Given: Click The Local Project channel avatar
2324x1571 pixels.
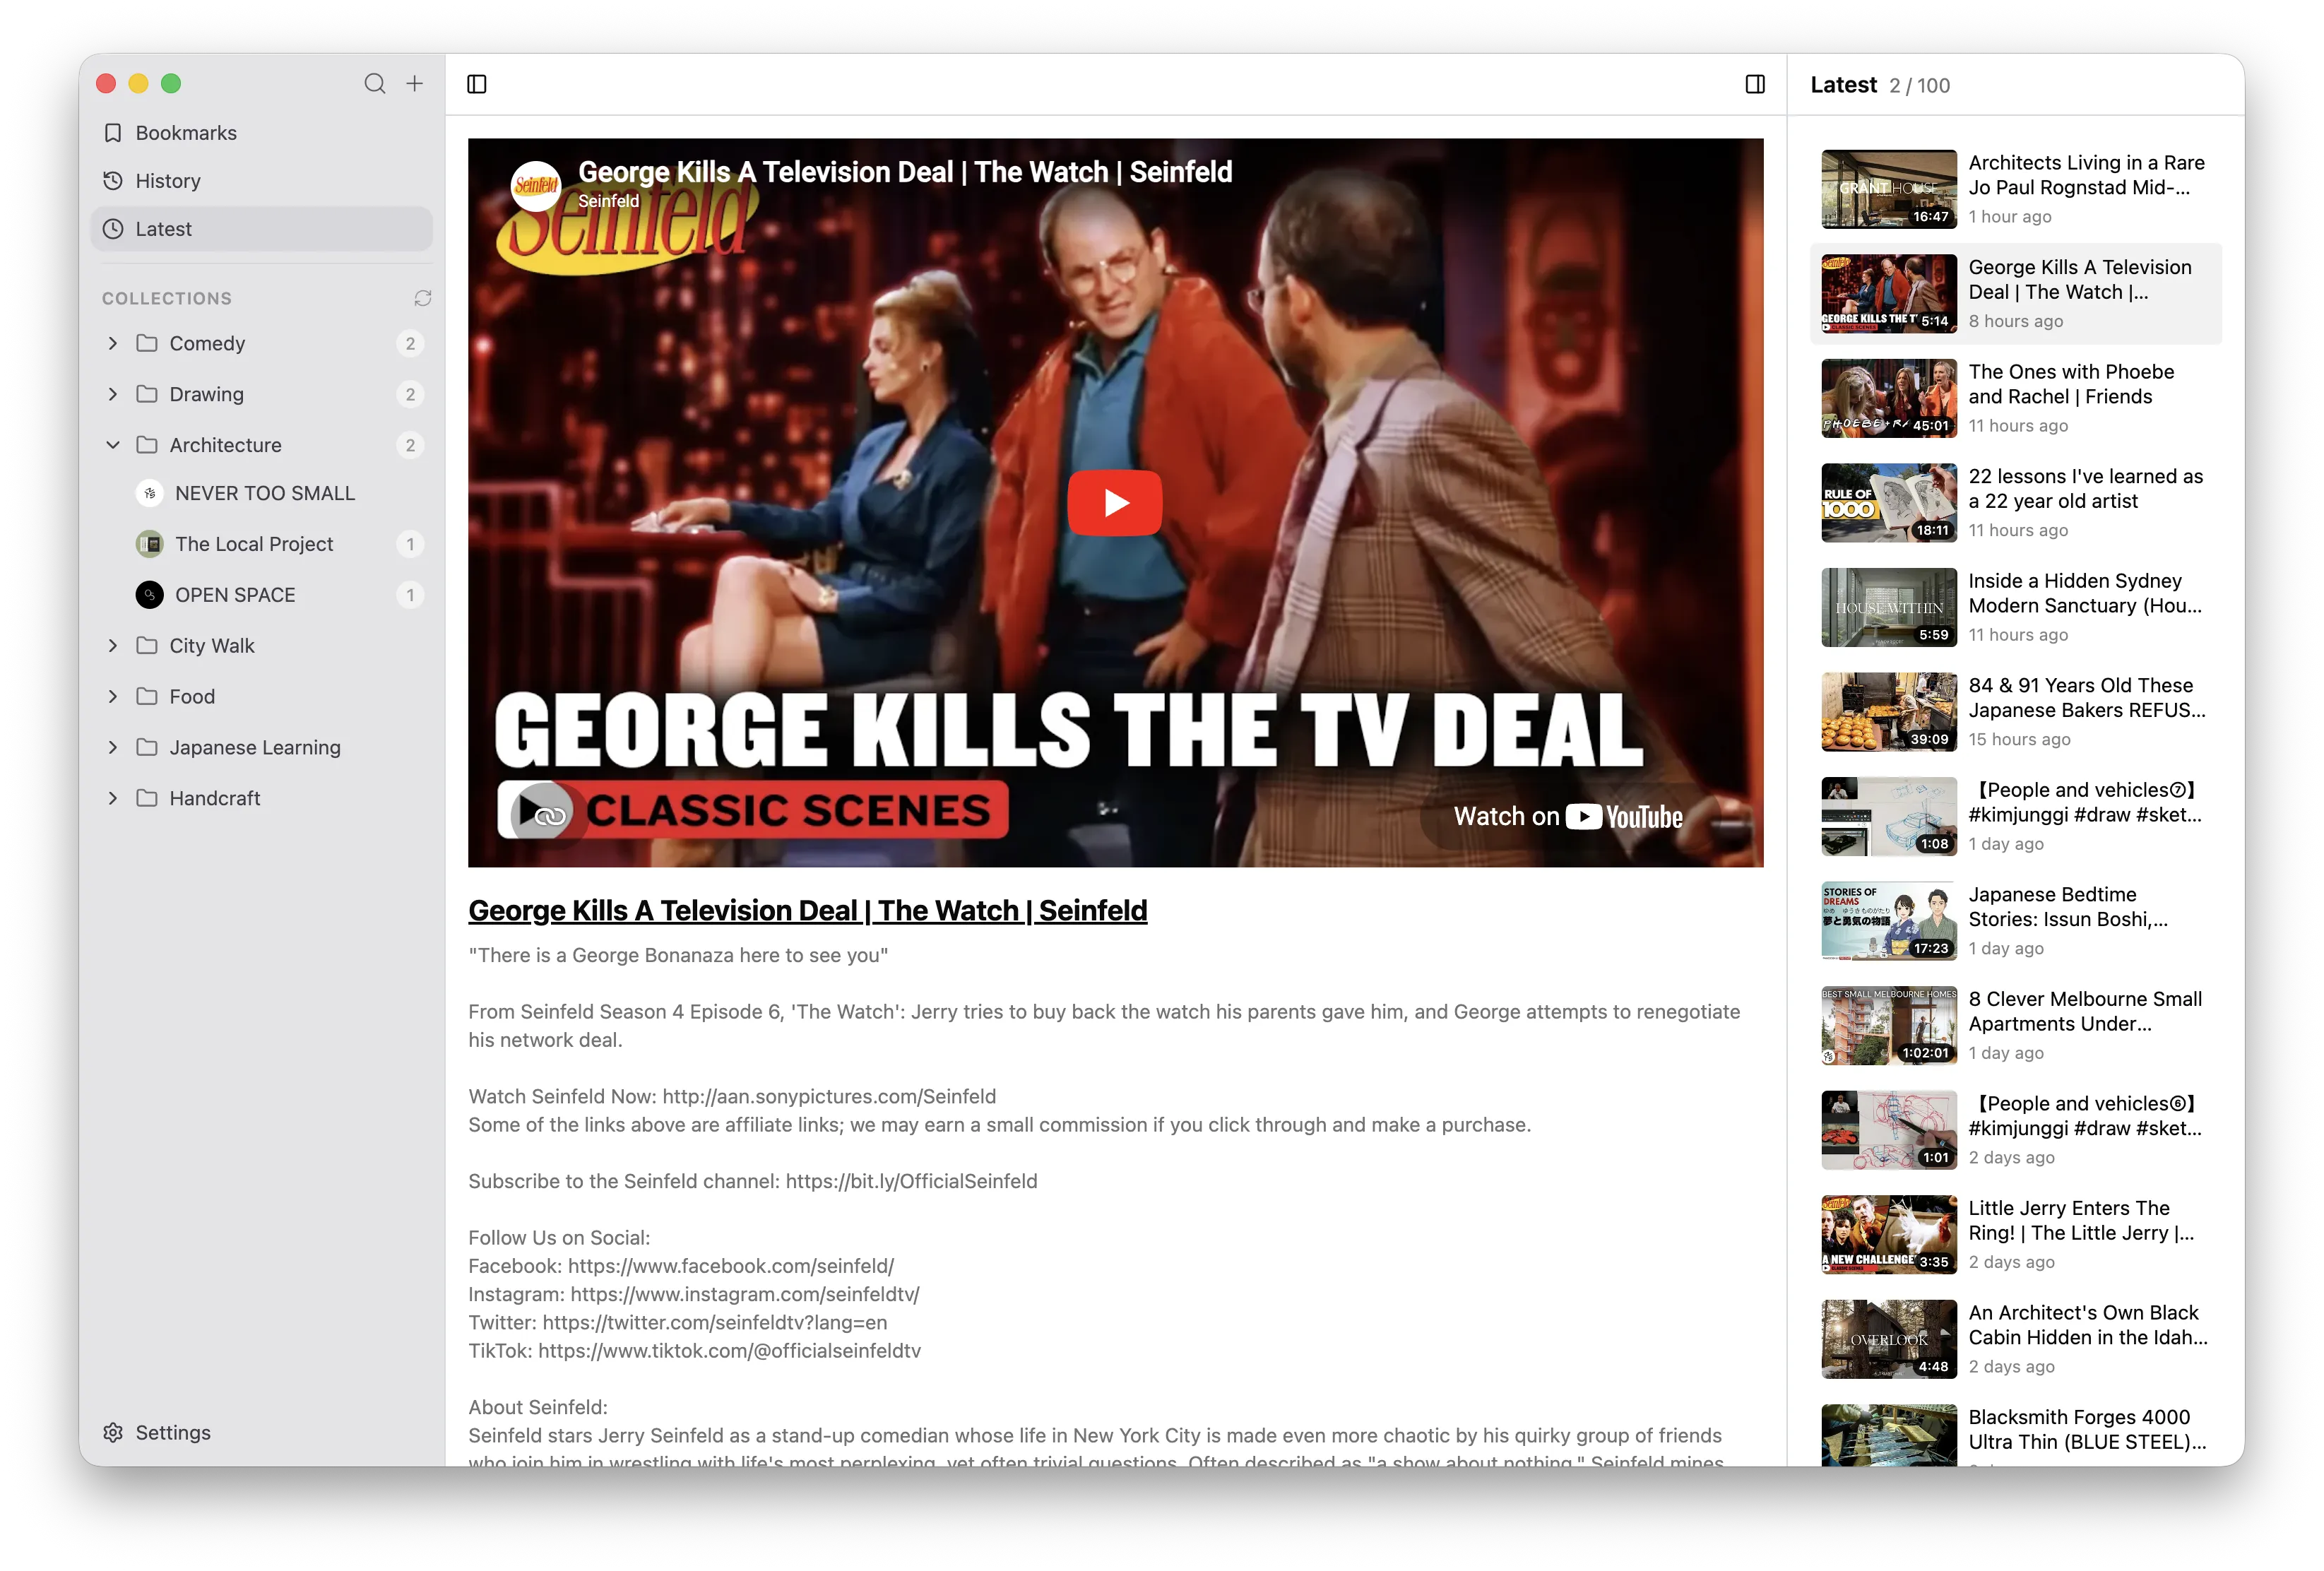Looking at the screenshot, I should tap(150, 544).
